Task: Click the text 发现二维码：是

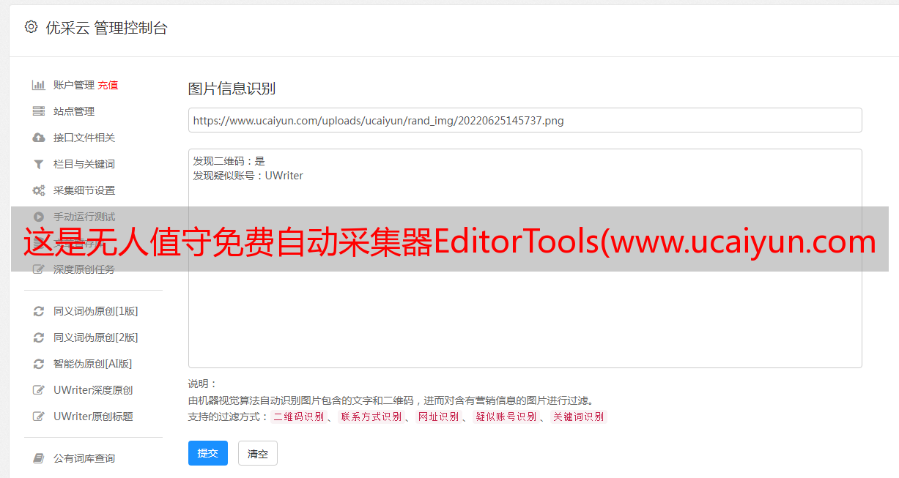Action: point(229,161)
